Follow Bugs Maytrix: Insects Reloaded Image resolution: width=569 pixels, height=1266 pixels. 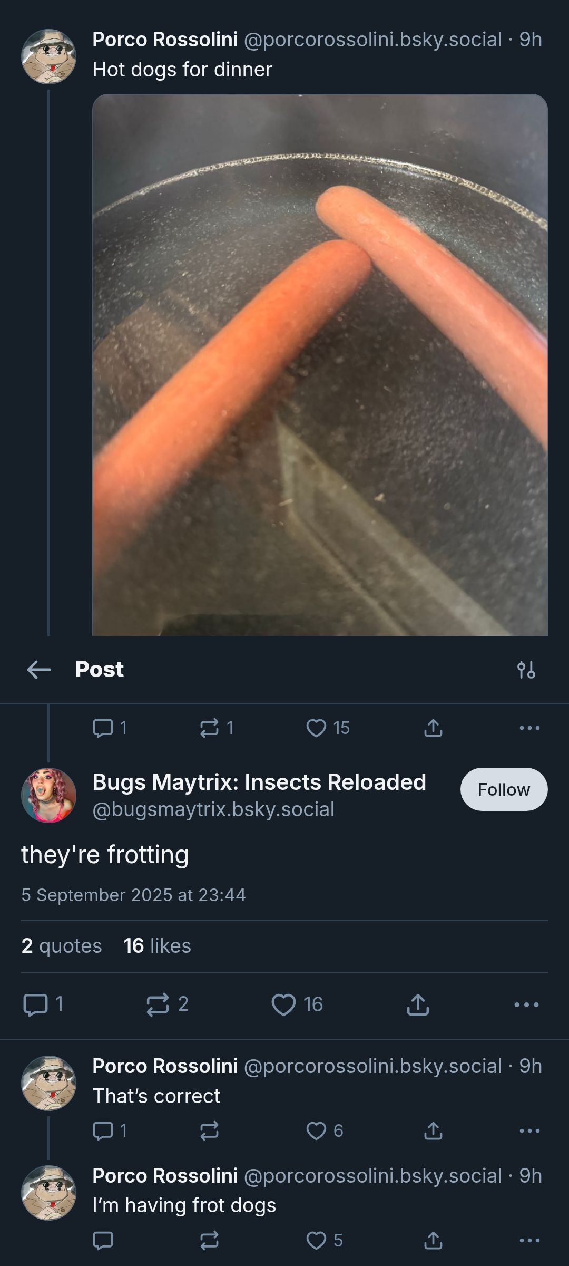click(504, 789)
